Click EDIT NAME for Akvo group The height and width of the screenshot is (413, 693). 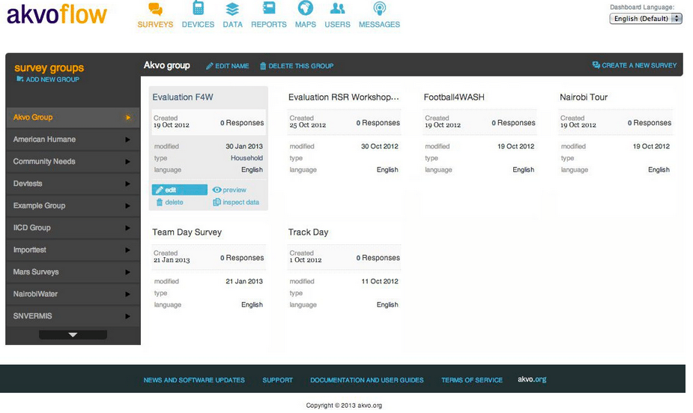pyautogui.click(x=232, y=66)
